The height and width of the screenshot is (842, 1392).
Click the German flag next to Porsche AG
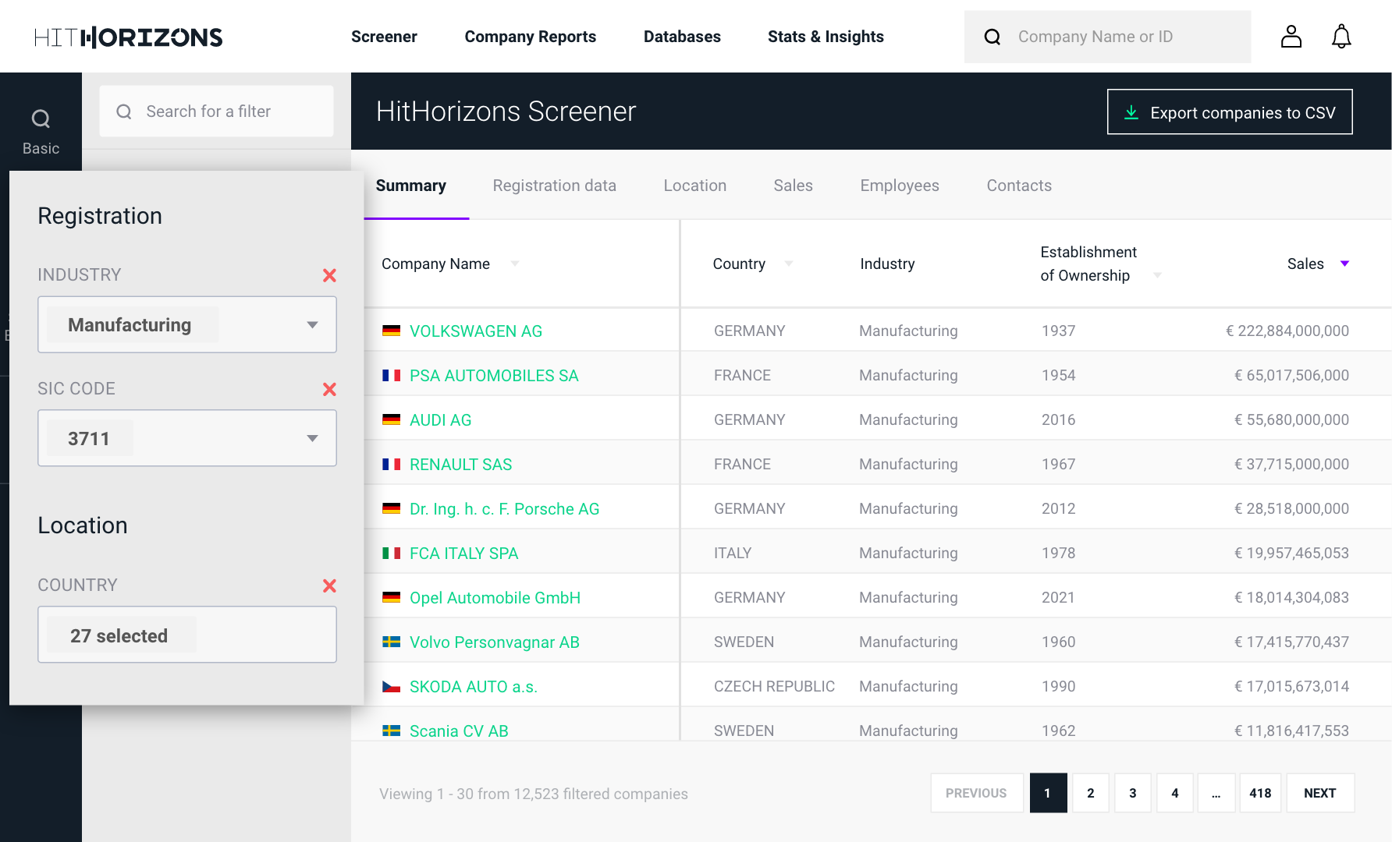391,508
